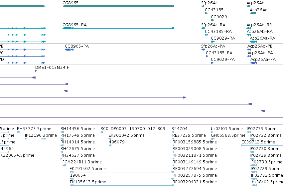
Task: Click the Acp26Ab gene label
Action: point(255,3)
